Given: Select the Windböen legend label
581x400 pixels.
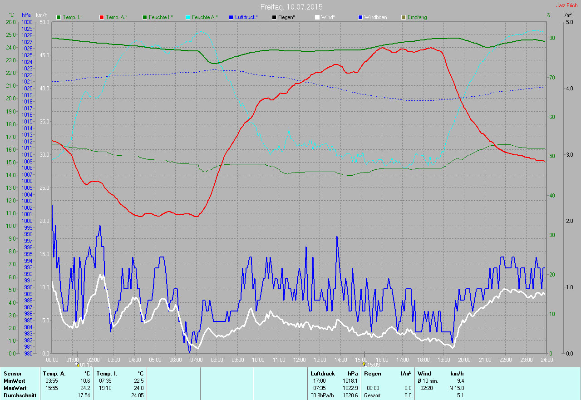Looking at the screenshot, I should (376, 17).
